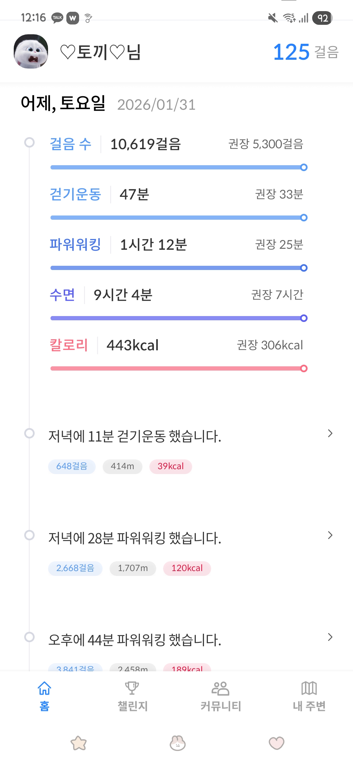The height and width of the screenshot is (764, 353).
Task: Tap the heart icon at bottom
Action: point(277,743)
